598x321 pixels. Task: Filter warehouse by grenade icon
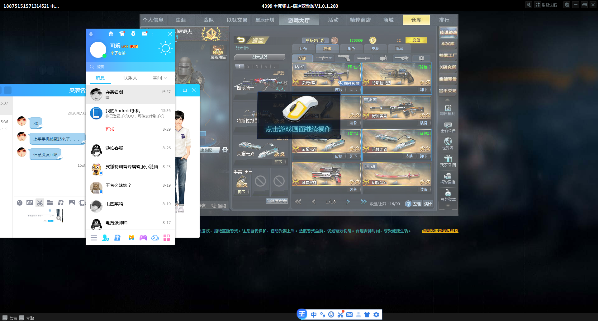click(383, 58)
